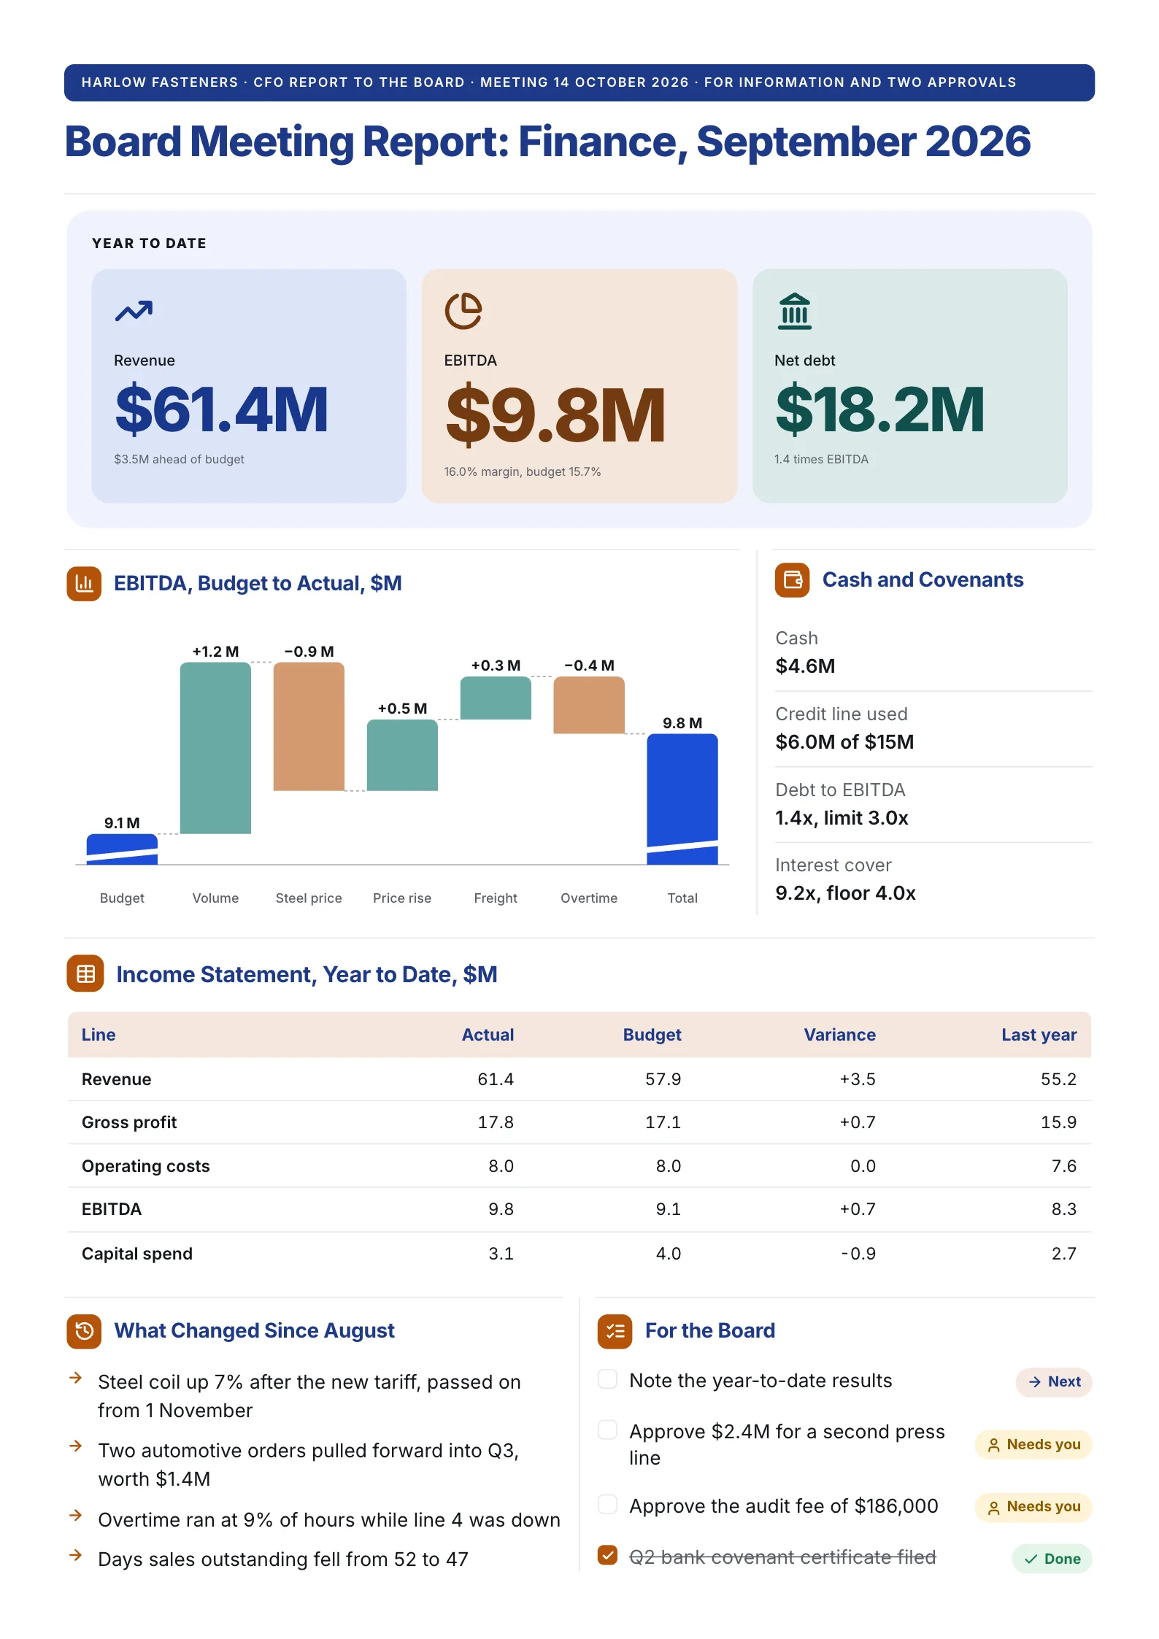Image resolution: width=1159 pixels, height=1639 pixels.
Task: Click the Overtime bar in the chart
Action: click(589, 705)
